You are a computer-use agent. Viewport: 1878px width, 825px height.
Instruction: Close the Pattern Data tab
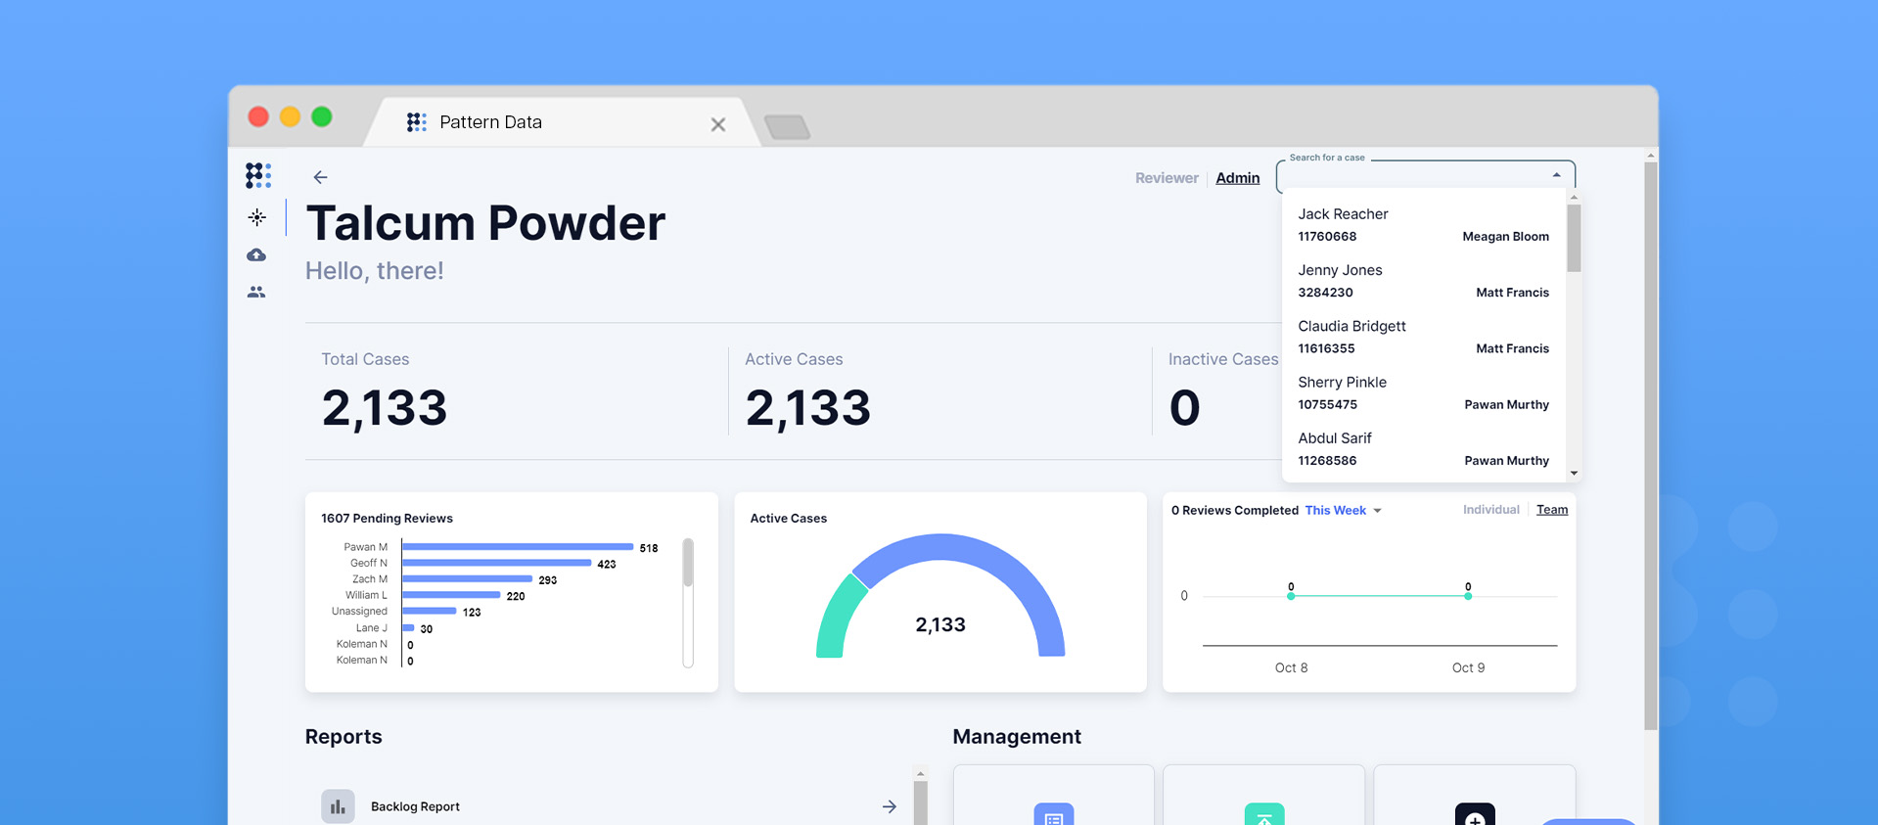[x=718, y=124]
